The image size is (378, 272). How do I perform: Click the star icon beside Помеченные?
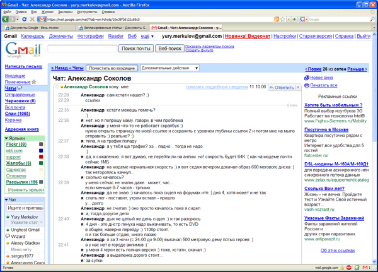click(x=34, y=82)
